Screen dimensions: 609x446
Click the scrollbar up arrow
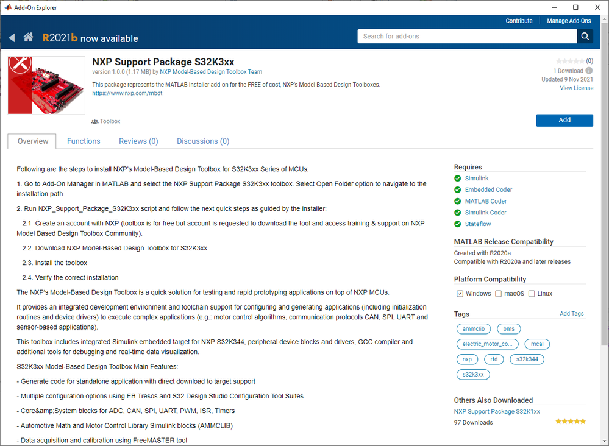pos(604,19)
